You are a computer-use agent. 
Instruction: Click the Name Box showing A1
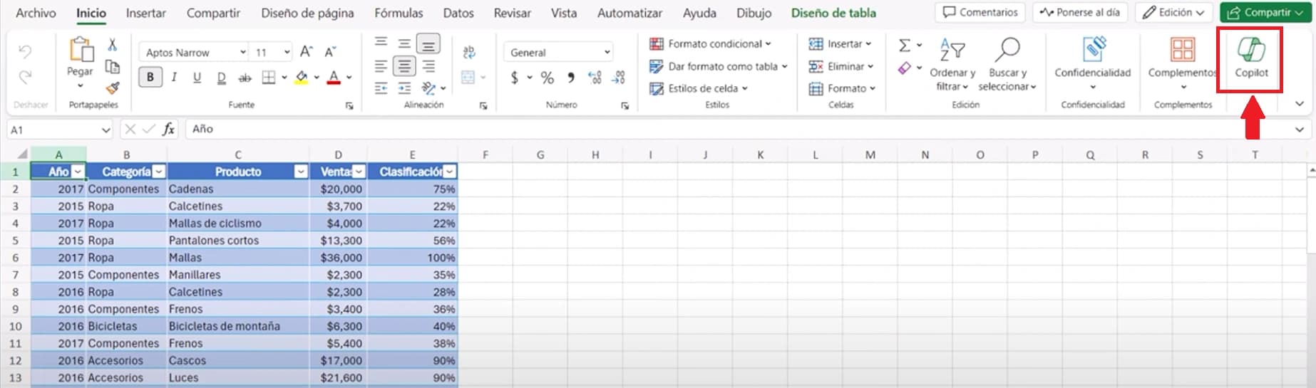(x=60, y=130)
